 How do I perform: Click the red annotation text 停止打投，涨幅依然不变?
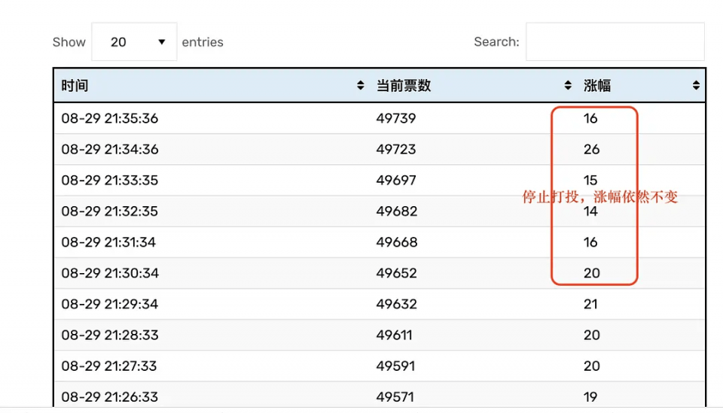tap(600, 197)
